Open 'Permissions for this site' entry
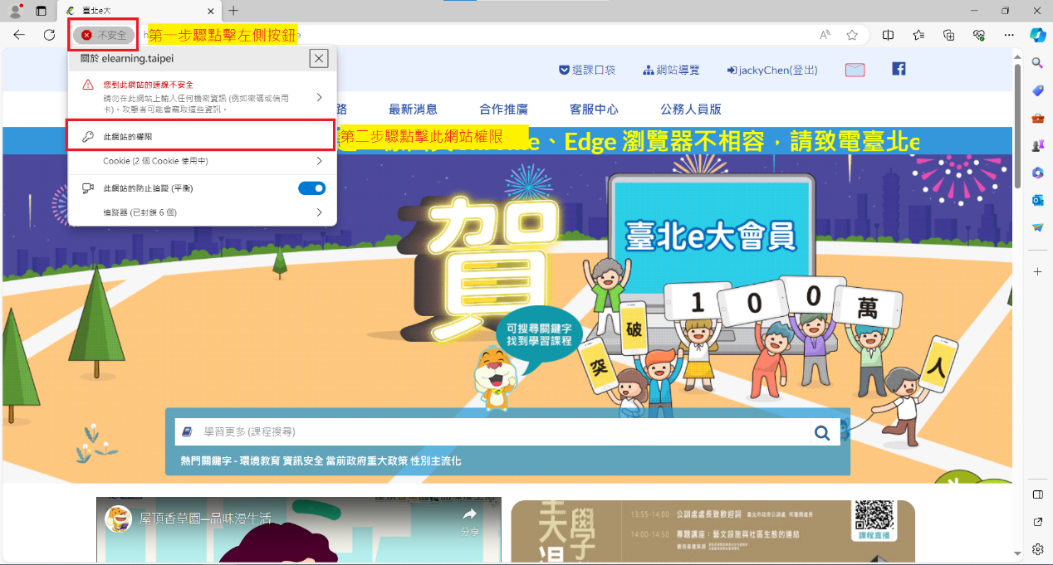The image size is (1053, 565). [x=200, y=136]
